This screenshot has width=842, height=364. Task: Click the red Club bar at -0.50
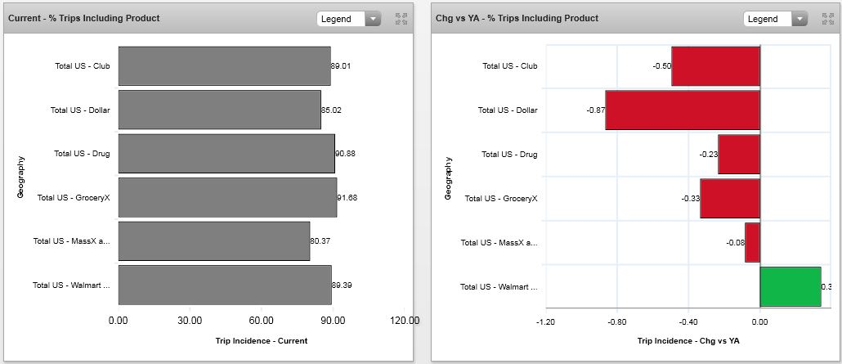pos(715,66)
